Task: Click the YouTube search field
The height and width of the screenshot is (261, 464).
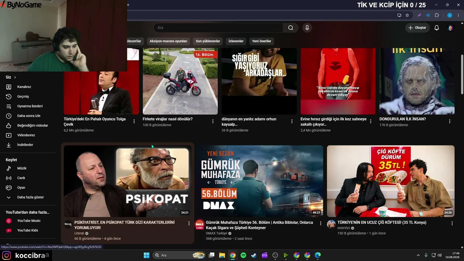Action: pyautogui.click(x=218, y=28)
